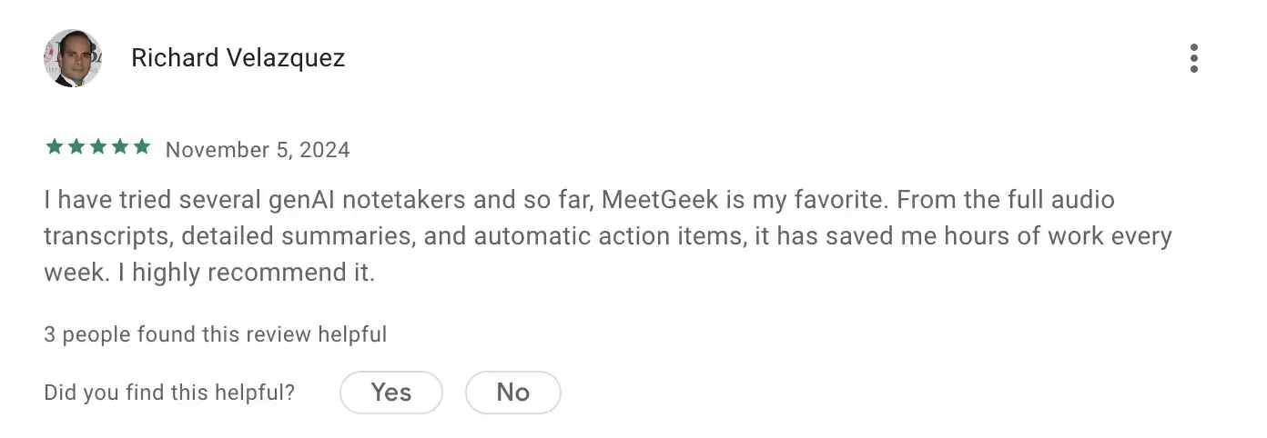Click the sentence "I highly recommend it."
Viewport: 1267px width, 438px height.
tap(246, 273)
